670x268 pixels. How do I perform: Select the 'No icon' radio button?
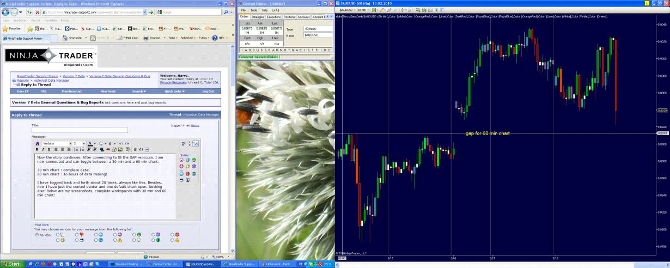pos(37,235)
